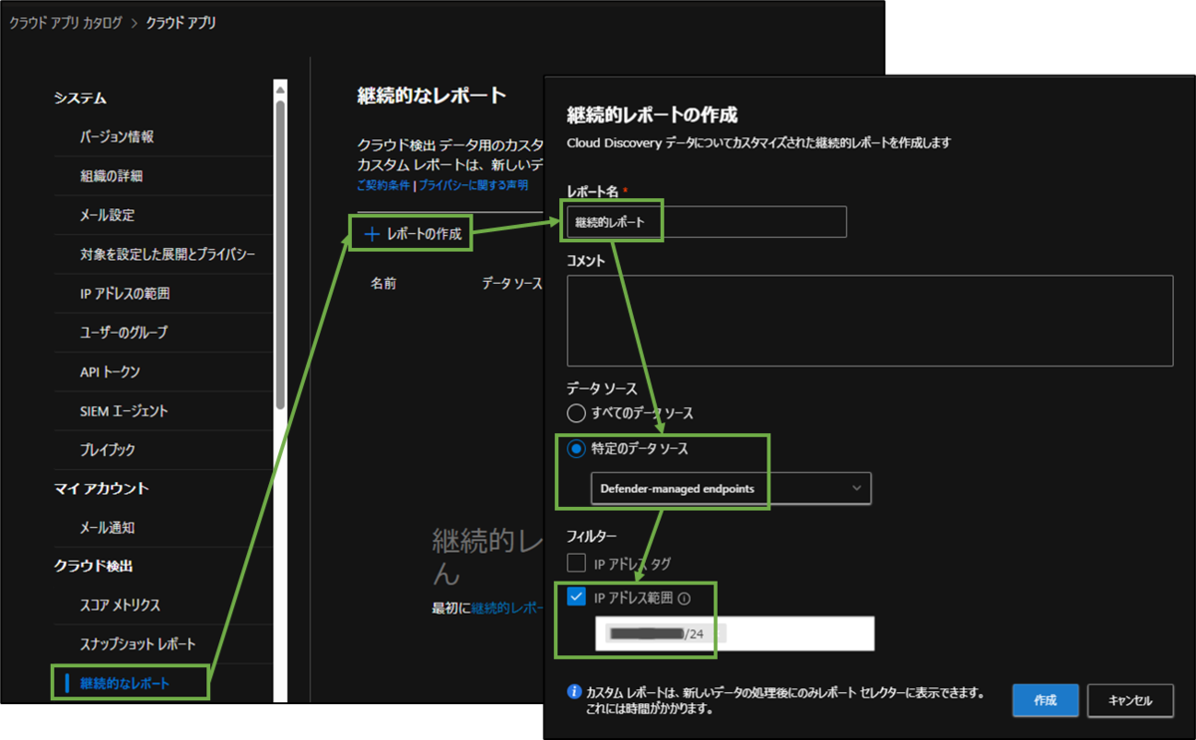The width and height of the screenshot is (1196, 740).
Task: Click the データ ソース column header
Action: (x=511, y=284)
